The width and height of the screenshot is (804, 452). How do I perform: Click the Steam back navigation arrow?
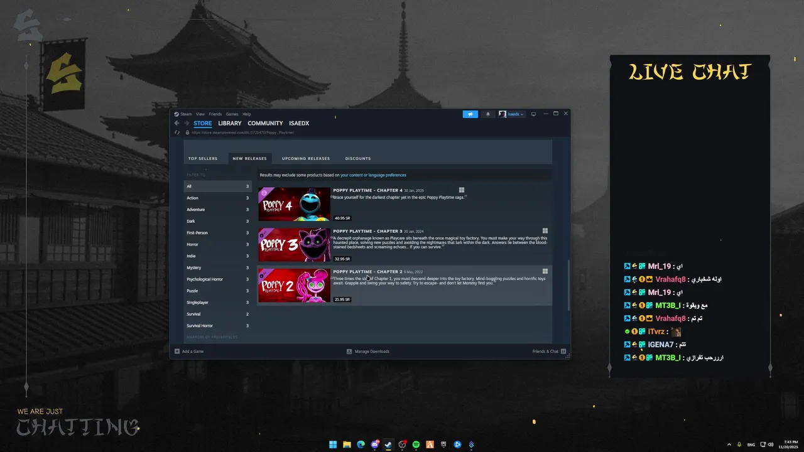(177, 124)
